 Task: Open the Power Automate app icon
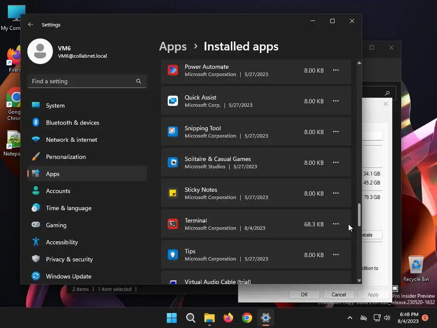point(173,70)
